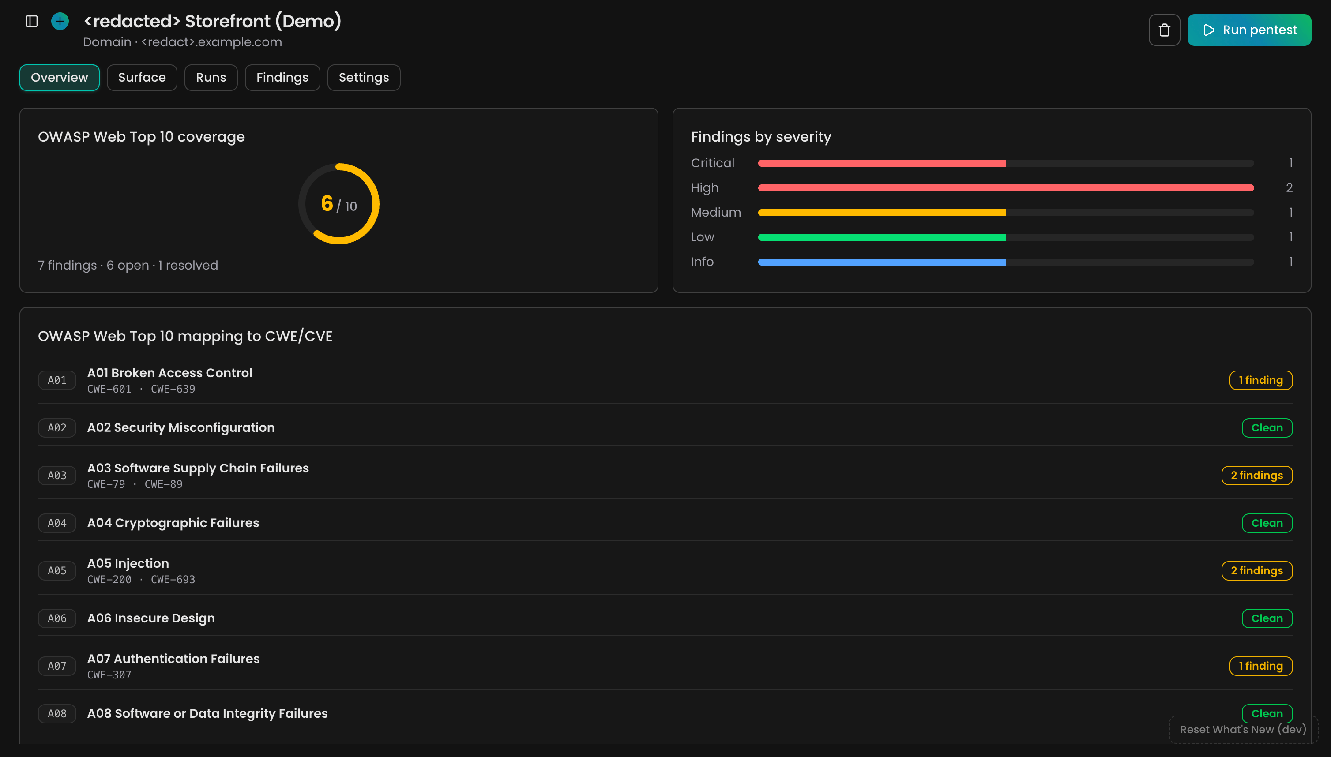
Task: Open A03 Software Supply Chain Failures
Action: [x=665, y=475]
